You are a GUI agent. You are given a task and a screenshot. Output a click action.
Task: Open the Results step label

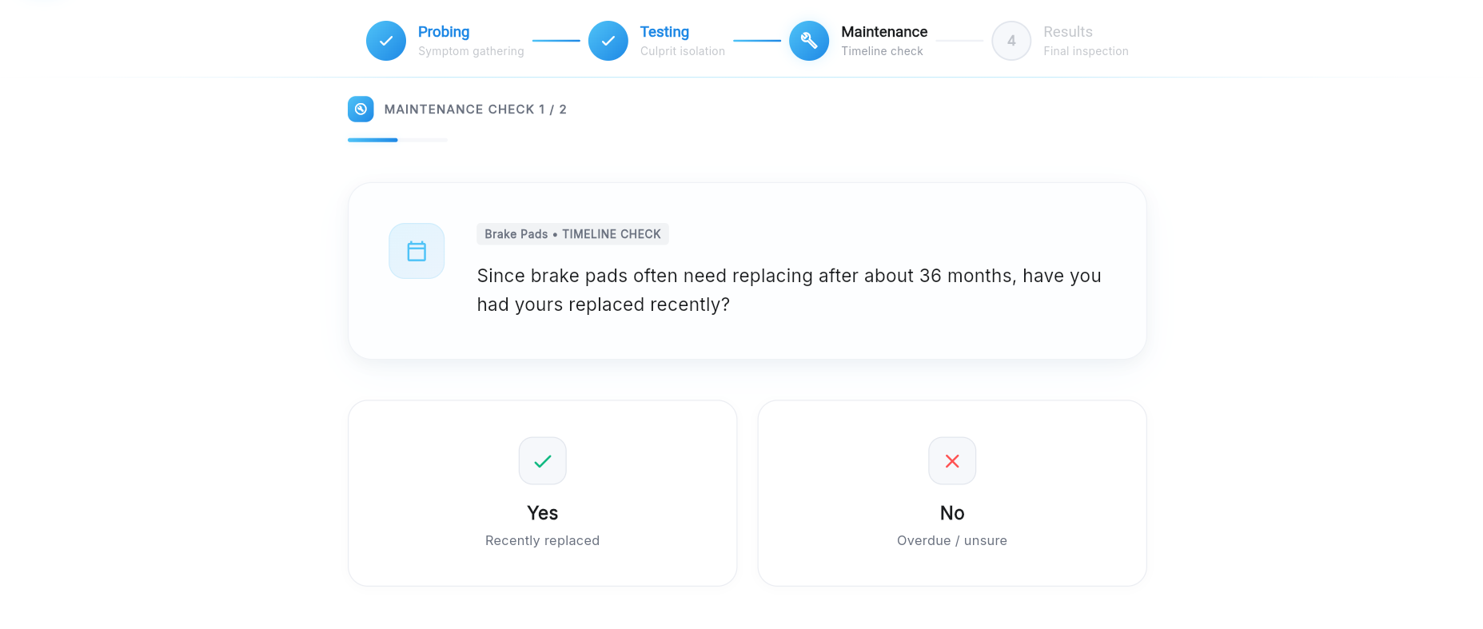[x=1068, y=32]
